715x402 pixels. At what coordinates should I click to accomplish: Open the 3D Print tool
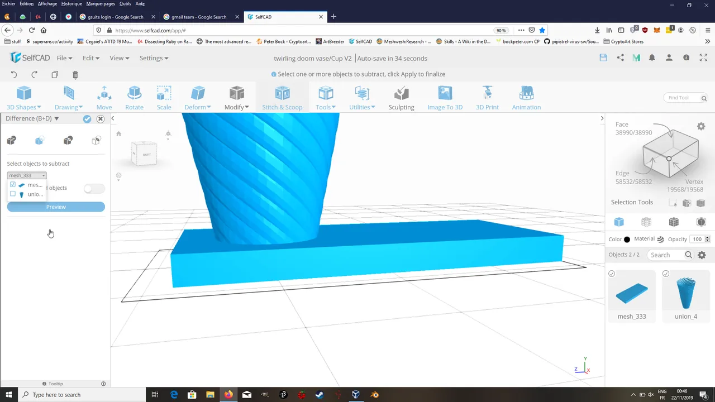pos(487,98)
